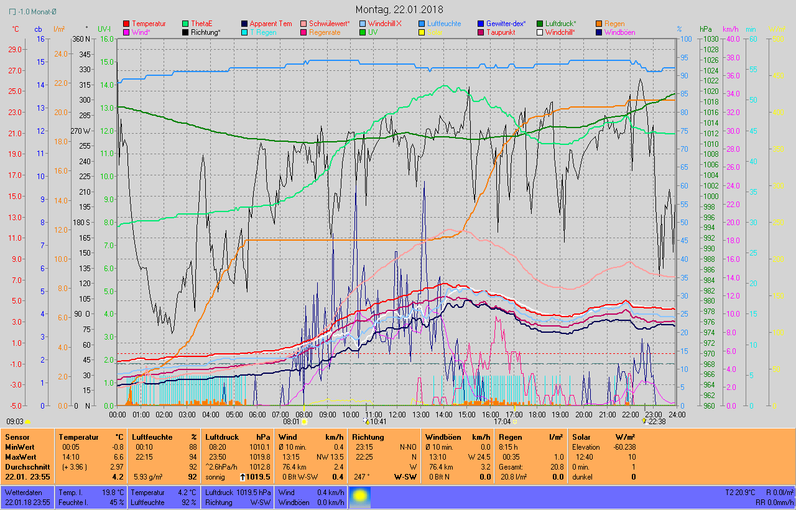Select the Wetterdaten status panel
The width and height of the screenshot is (796, 510).
click(x=27, y=497)
